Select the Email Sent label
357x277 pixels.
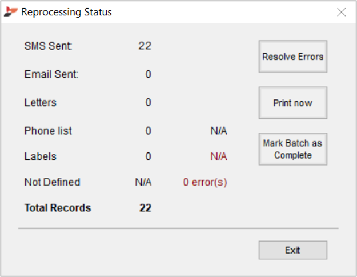point(51,74)
